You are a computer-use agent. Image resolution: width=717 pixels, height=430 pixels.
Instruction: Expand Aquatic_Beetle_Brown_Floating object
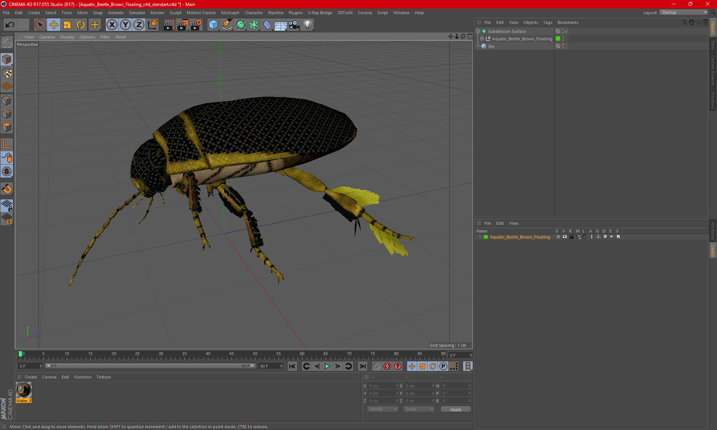(x=482, y=38)
